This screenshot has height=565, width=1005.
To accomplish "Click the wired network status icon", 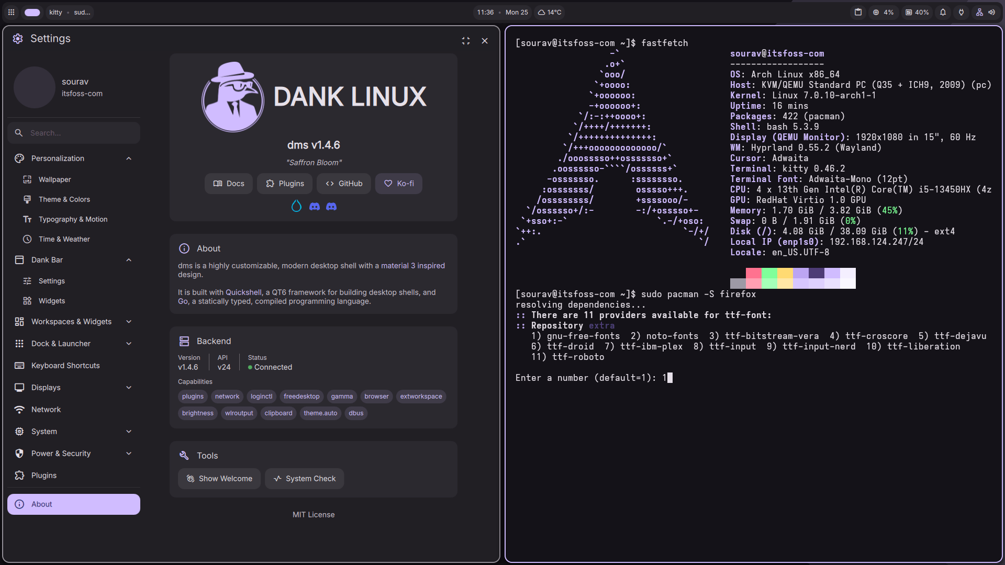I will [979, 12].
